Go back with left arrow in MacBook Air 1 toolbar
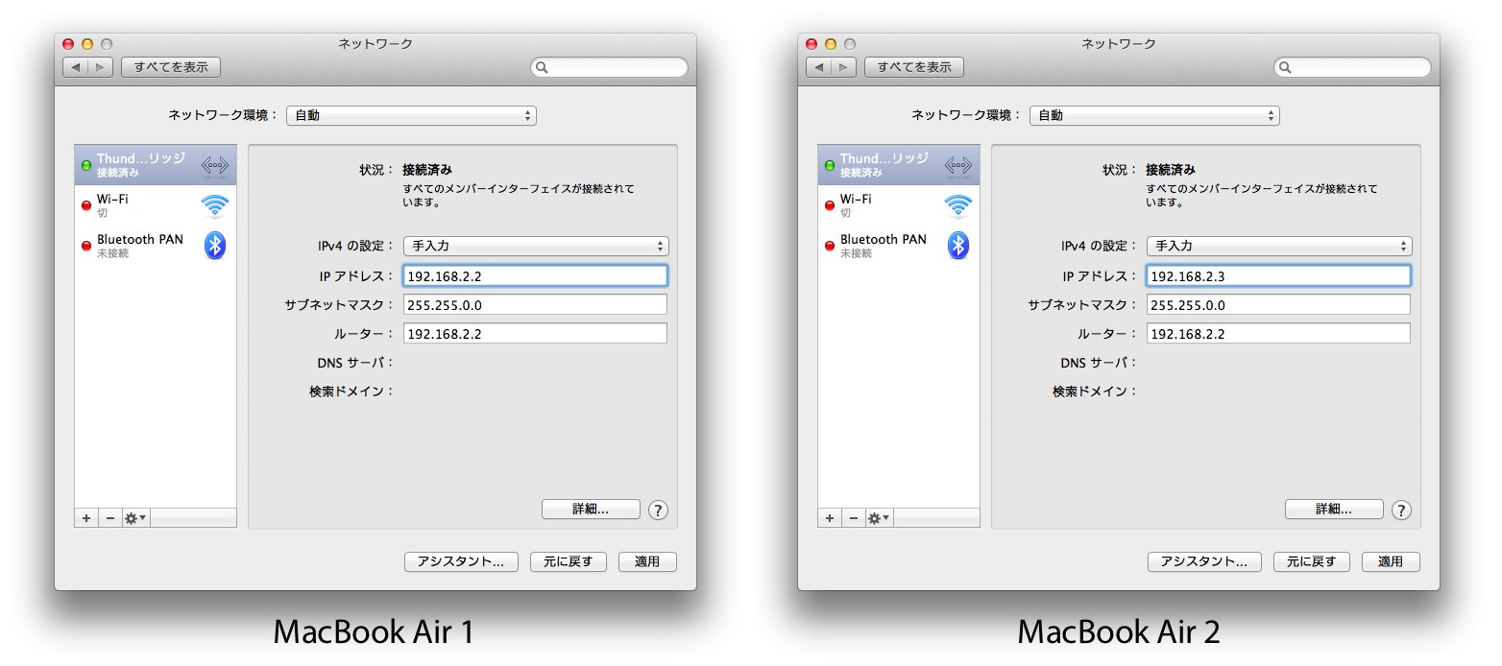This screenshot has width=1502, height=666. coord(76,67)
